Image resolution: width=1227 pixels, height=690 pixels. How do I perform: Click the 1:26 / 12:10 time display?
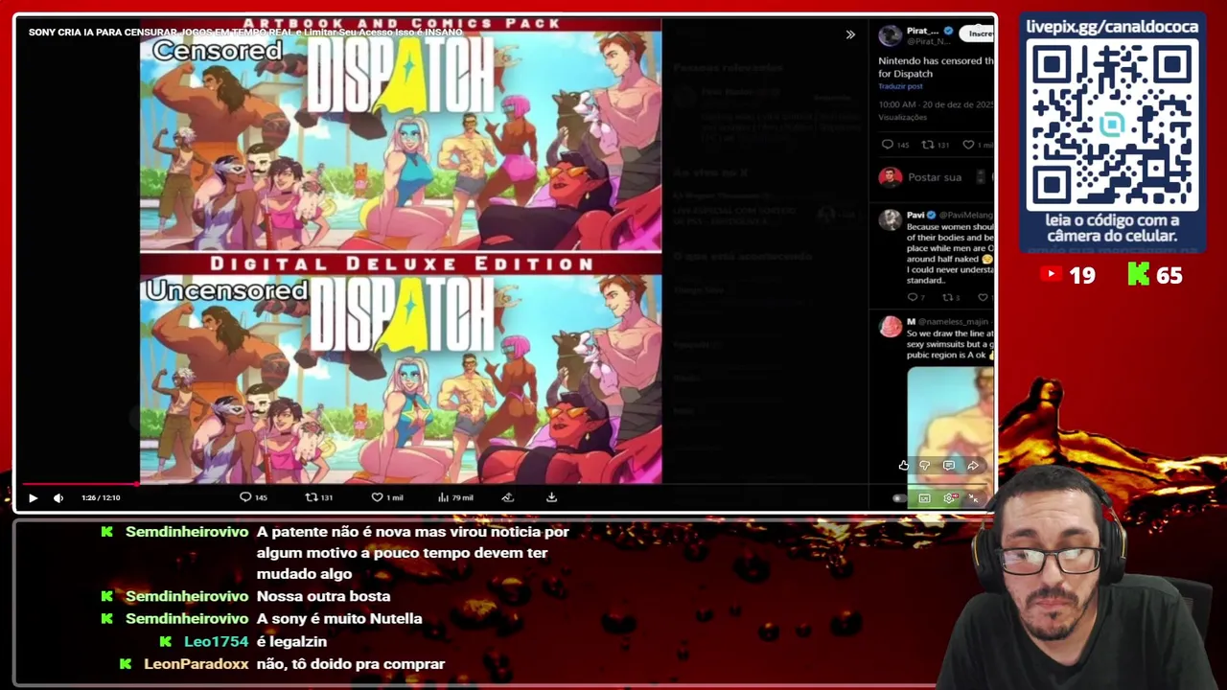coord(101,497)
